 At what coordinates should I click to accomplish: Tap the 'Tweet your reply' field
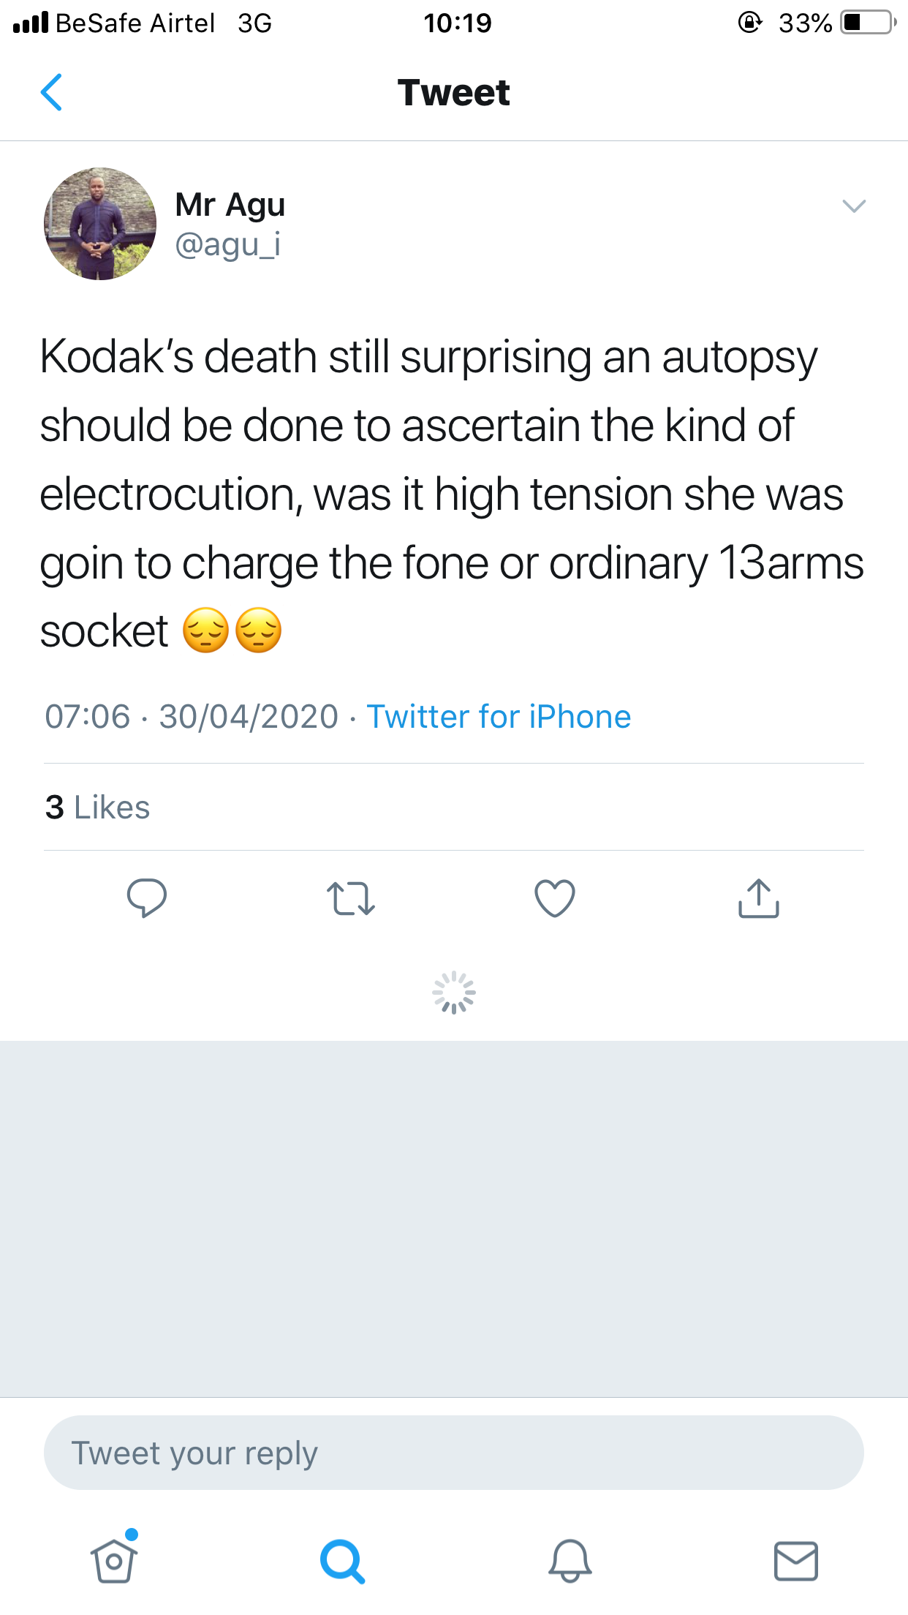click(453, 1453)
